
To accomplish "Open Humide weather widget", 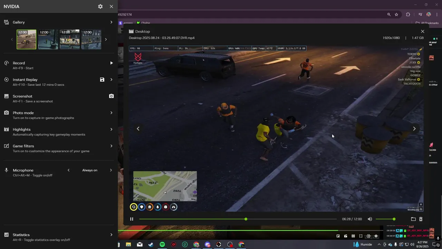I will pyautogui.click(x=363, y=245).
